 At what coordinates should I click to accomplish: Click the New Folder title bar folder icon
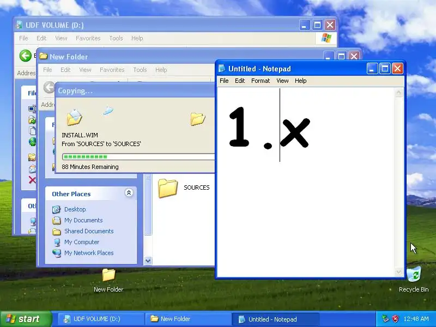click(x=44, y=57)
